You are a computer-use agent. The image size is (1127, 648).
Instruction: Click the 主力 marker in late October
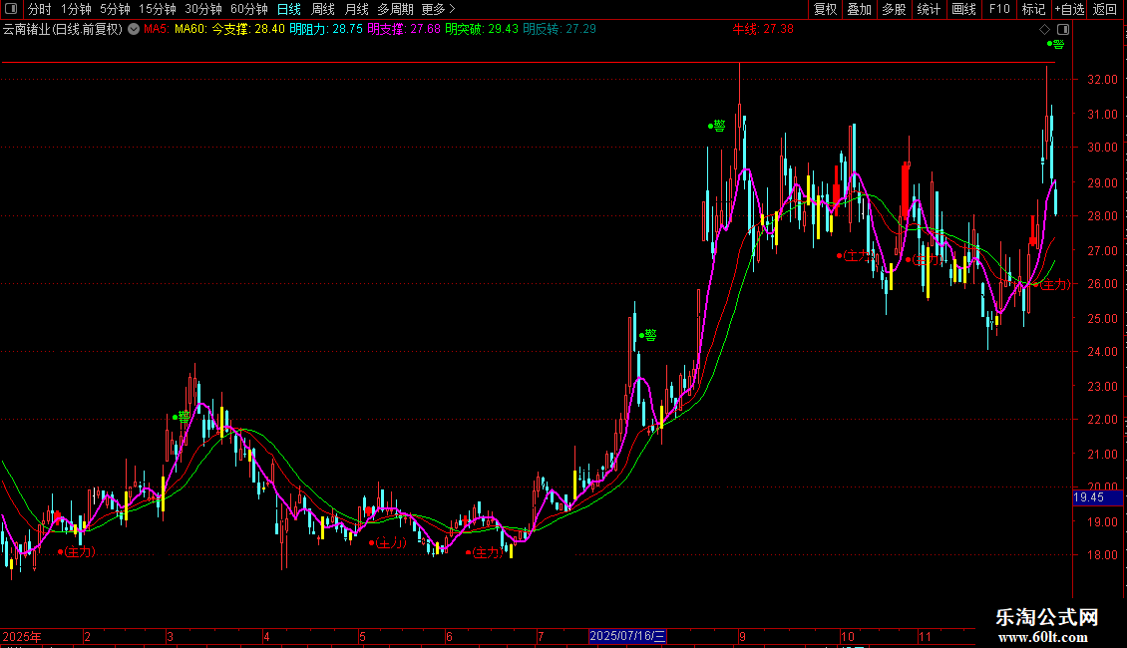(x=925, y=259)
